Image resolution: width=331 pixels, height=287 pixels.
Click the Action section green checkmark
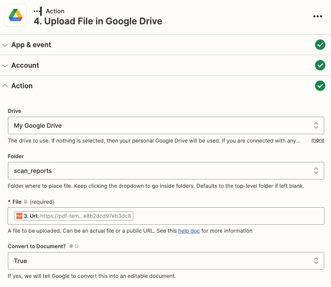click(x=320, y=86)
